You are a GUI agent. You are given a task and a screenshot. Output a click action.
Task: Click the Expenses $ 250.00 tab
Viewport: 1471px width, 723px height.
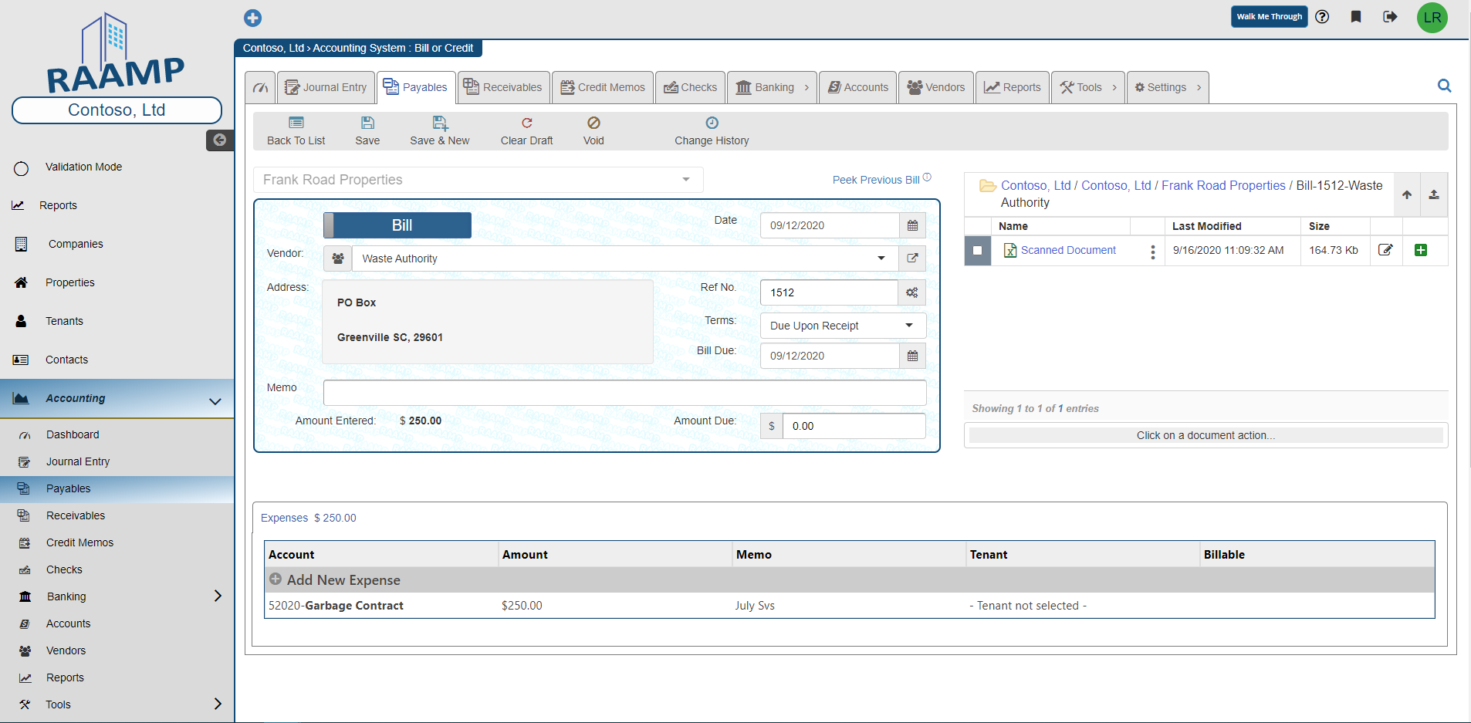[309, 518]
